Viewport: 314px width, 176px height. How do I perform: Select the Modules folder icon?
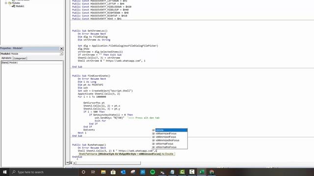click(x=10, y=3)
